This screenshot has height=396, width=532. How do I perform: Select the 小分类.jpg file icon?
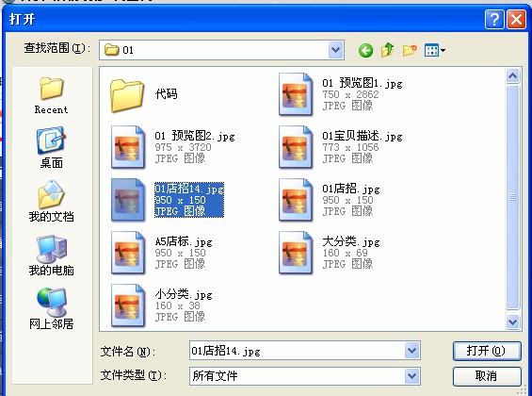pyautogui.click(x=128, y=305)
